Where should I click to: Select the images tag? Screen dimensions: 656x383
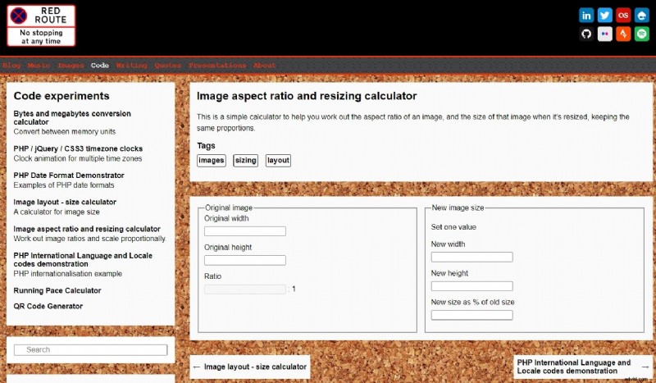212,160
